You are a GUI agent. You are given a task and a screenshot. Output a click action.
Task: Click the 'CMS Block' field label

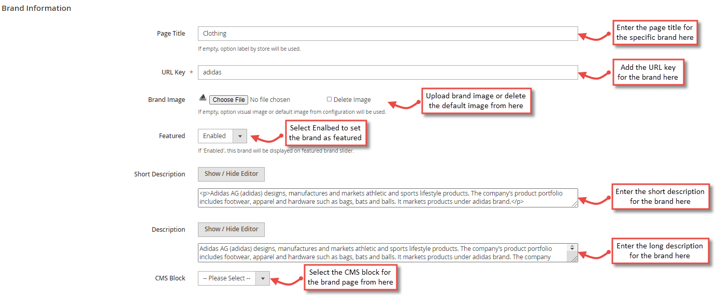(170, 278)
